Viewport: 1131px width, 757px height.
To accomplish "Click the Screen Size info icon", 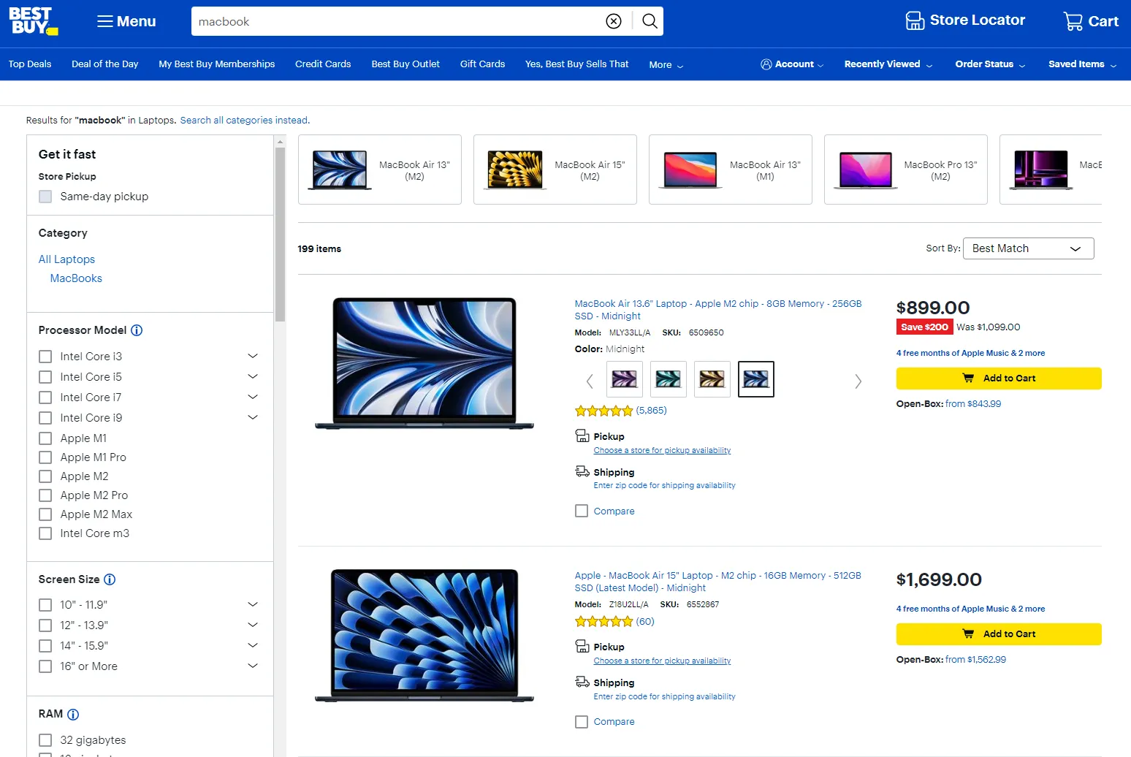I will [110, 579].
